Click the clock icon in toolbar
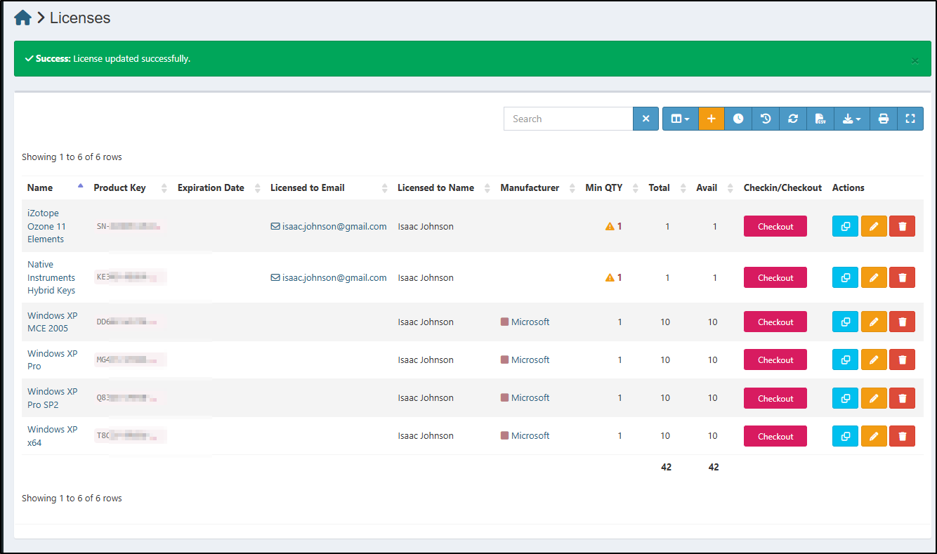The image size is (937, 554). coord(738,119)
